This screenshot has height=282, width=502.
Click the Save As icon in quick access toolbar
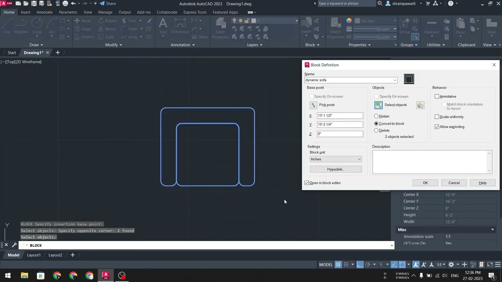[42, 4]
